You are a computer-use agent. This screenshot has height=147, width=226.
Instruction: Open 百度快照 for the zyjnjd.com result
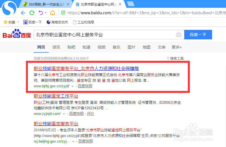pos(76,114)
